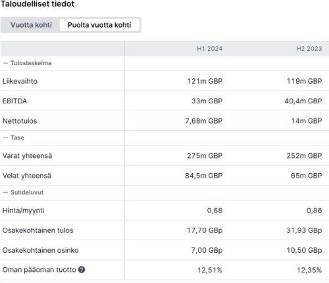
Task: Click the 40,4m GBP EBITDA value
Action: [303, 101]
